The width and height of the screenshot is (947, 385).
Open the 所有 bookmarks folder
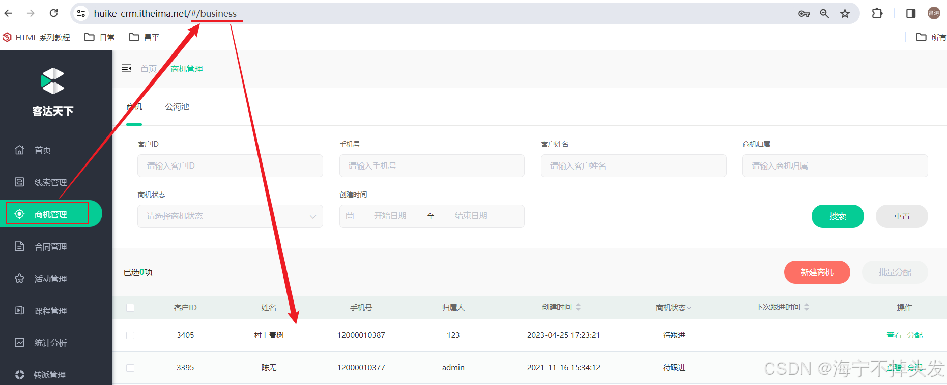click(x=931, y=37)
